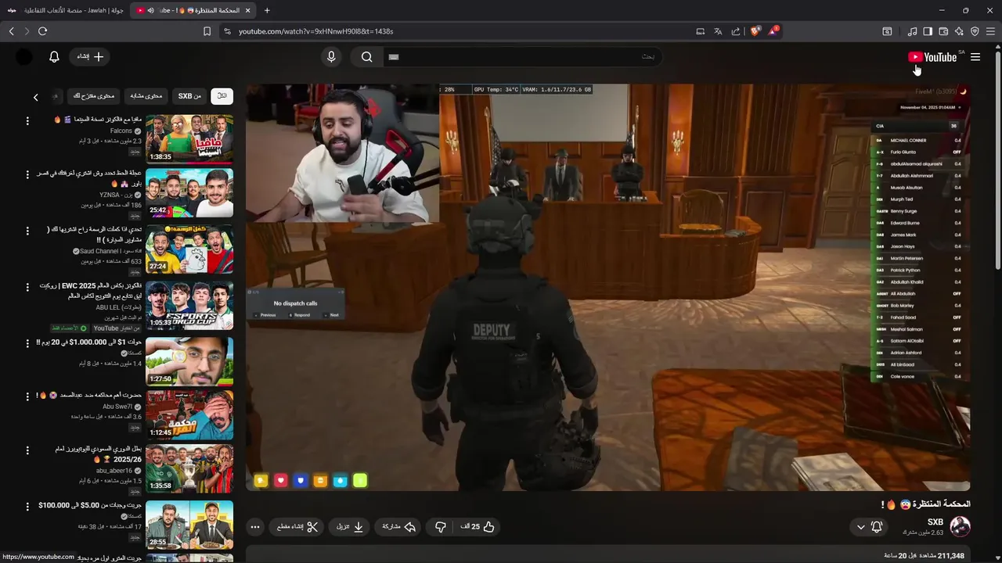Go back with the browser back arrow
This screenshot has height=563, width=1002.
[x=11, y=31]
